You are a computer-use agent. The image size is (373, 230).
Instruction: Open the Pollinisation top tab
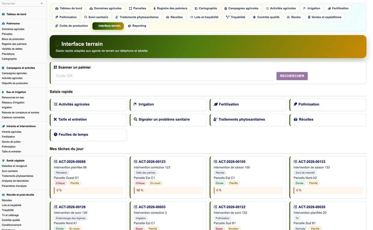(66, 17)
